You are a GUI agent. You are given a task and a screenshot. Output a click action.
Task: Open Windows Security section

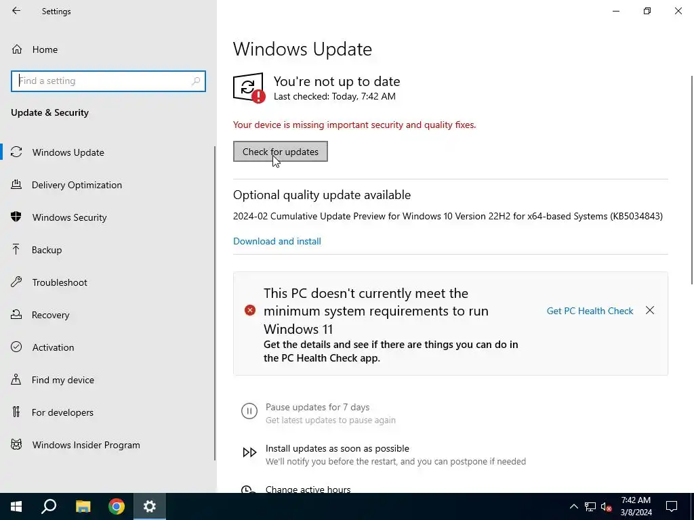[x=107, y=217]
